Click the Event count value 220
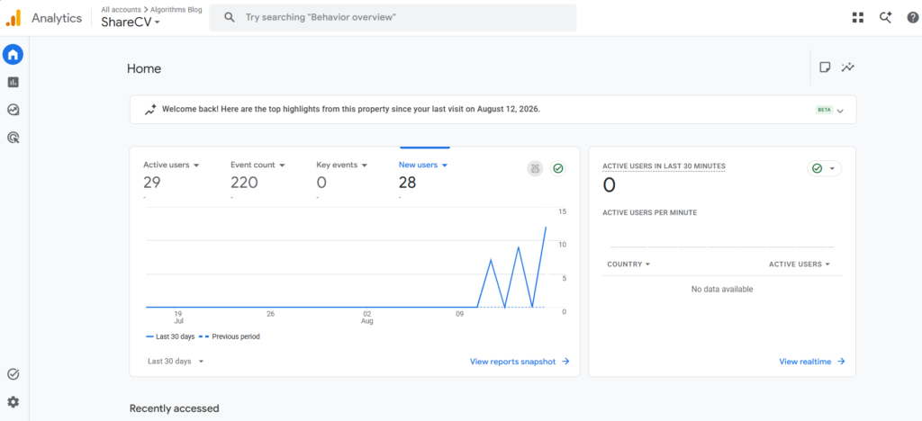The height and width of the screenshot is (421, 922). pos(244,183)
